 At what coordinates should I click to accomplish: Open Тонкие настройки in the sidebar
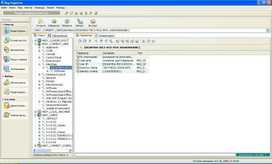click(15, 115)
